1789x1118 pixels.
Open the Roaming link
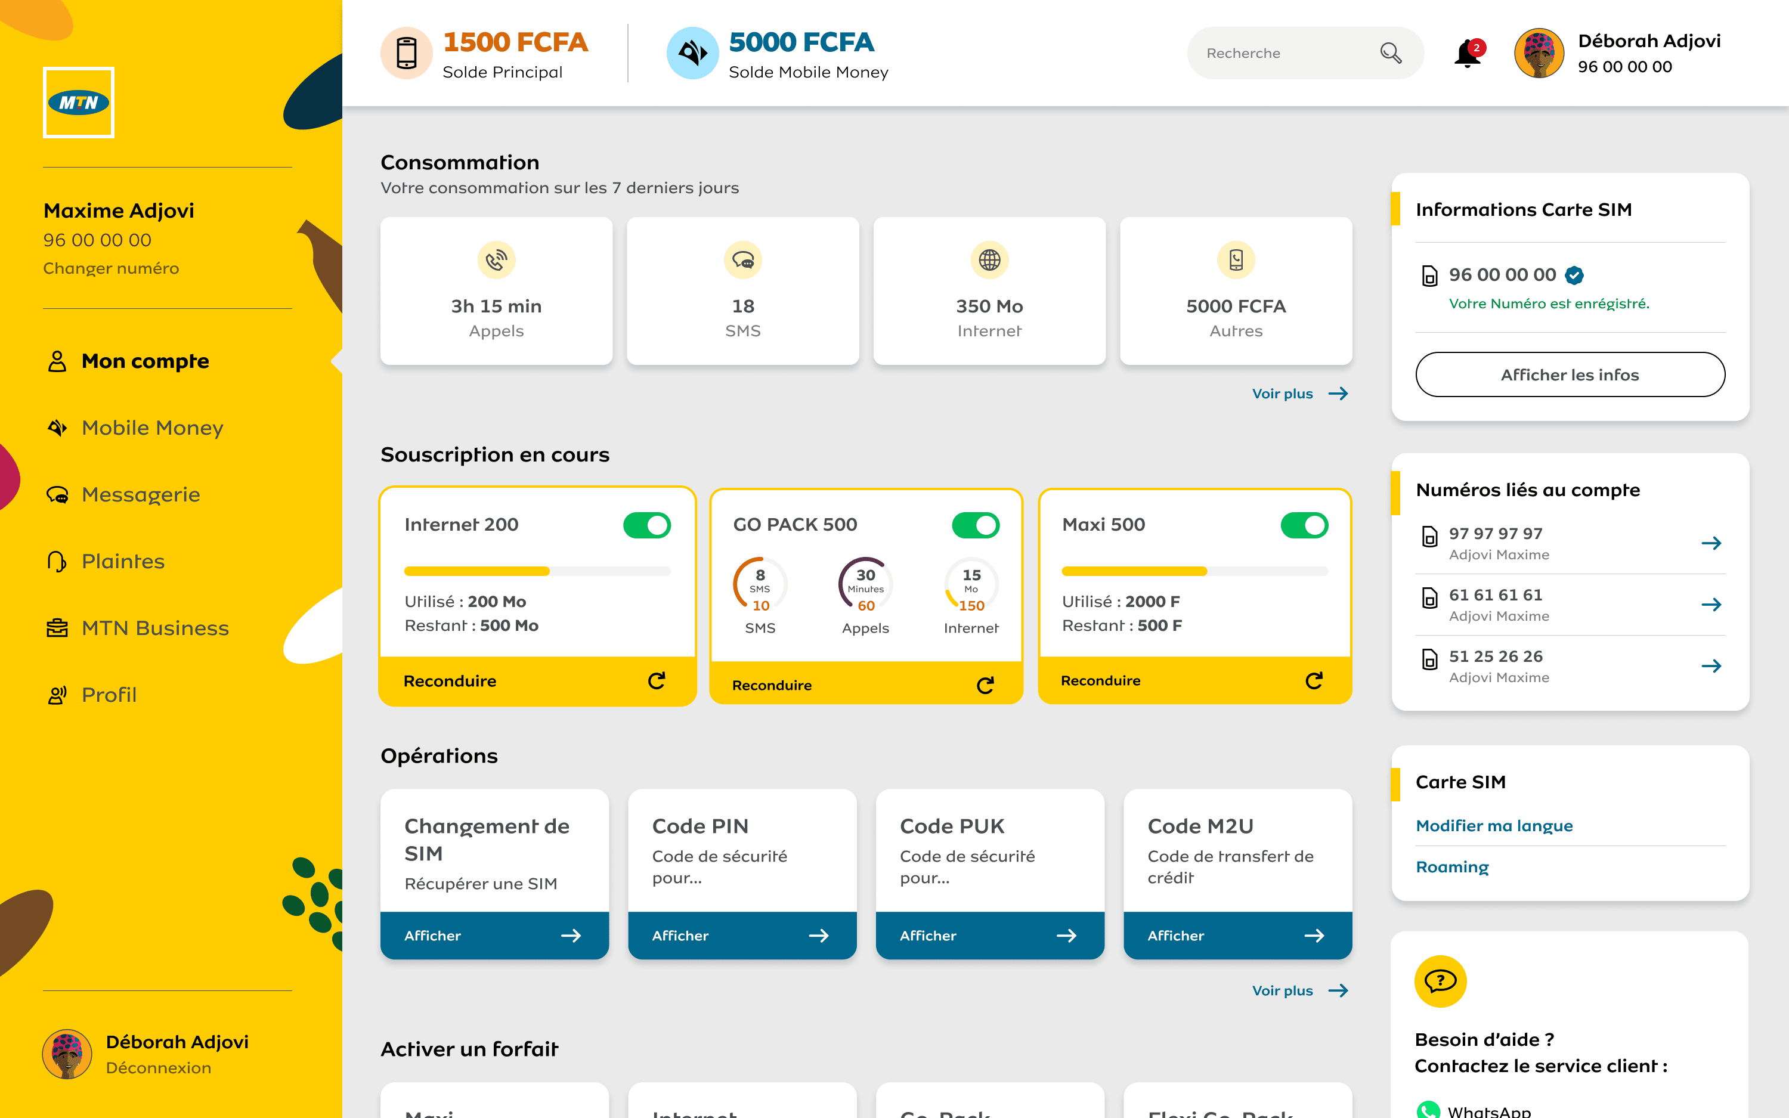(1451, 866)
